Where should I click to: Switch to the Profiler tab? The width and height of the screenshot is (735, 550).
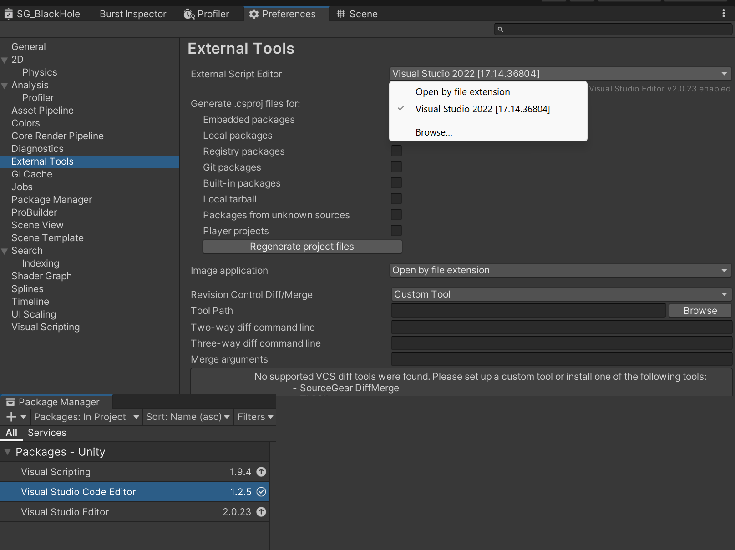(207, 14)
